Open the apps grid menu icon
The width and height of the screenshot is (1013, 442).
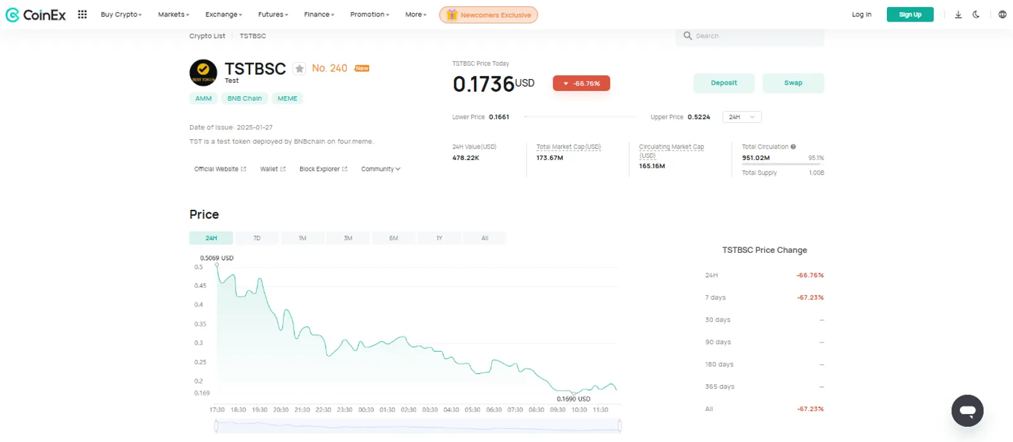point(82,14)
